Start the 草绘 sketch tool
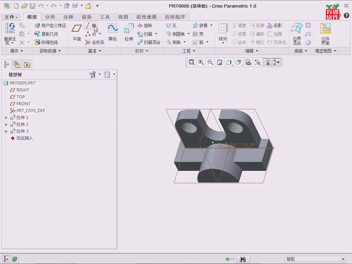Screen dimensions: 352x264 pos(112,32)
